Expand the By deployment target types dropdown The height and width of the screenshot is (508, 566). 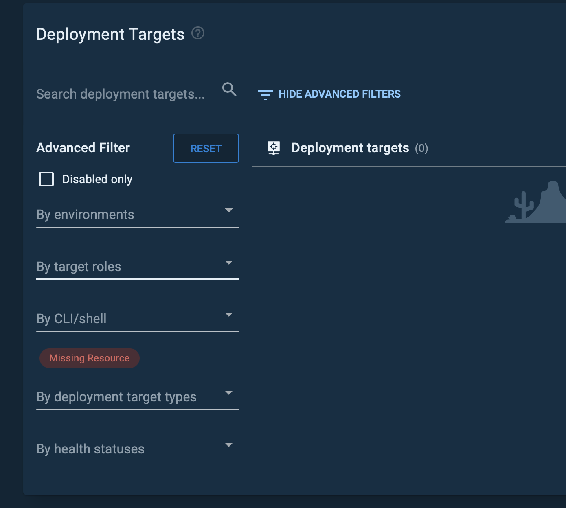click(x=229, y=393)
